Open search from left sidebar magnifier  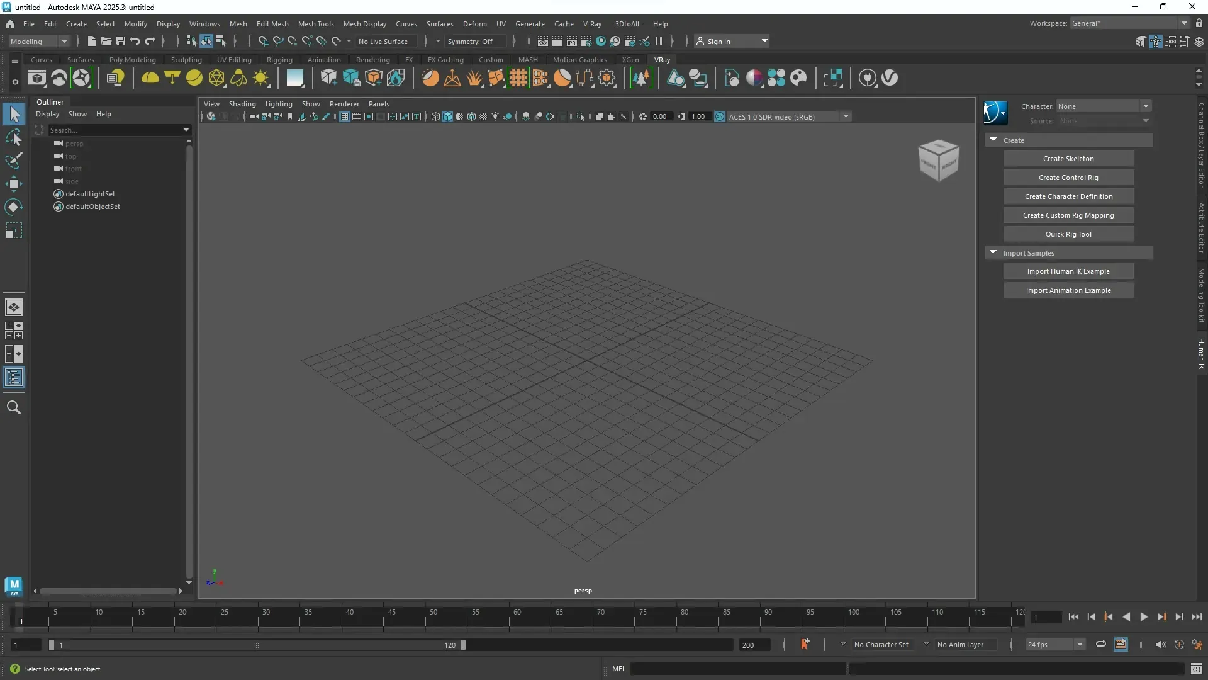(x=14, y=407)
